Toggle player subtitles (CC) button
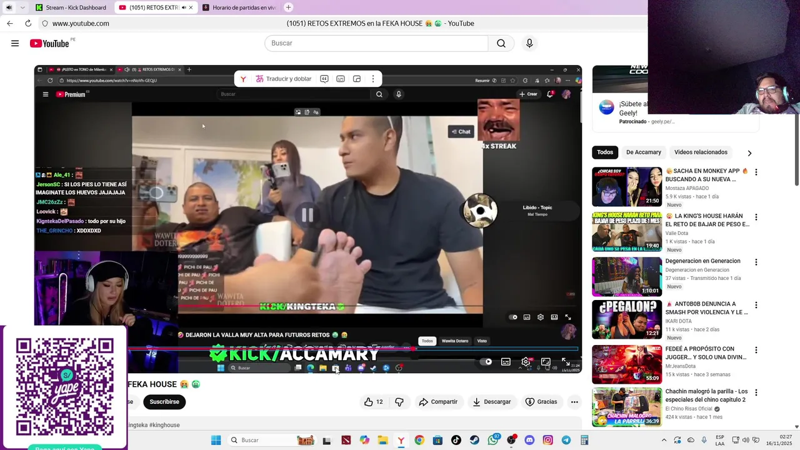 (506, 361)
